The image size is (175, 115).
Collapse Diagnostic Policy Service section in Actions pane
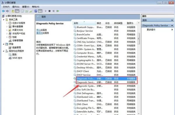[172, 25]
